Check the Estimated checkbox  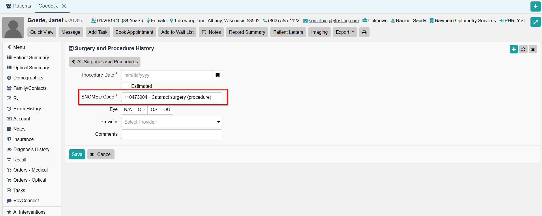pyautogui.click(x=125, y=86)
